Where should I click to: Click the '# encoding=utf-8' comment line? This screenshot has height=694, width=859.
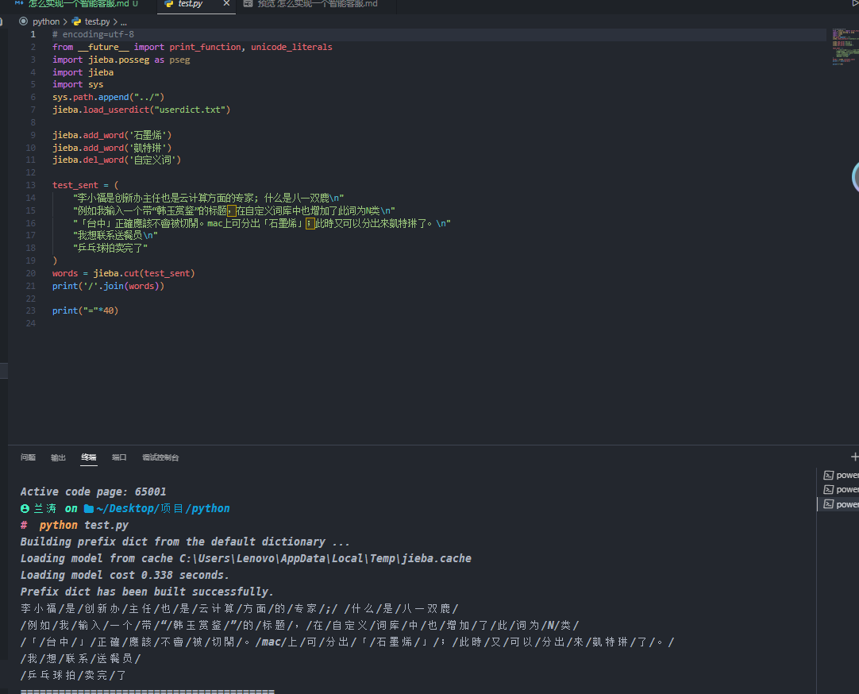pyautogui.click(x=93, y=34)
